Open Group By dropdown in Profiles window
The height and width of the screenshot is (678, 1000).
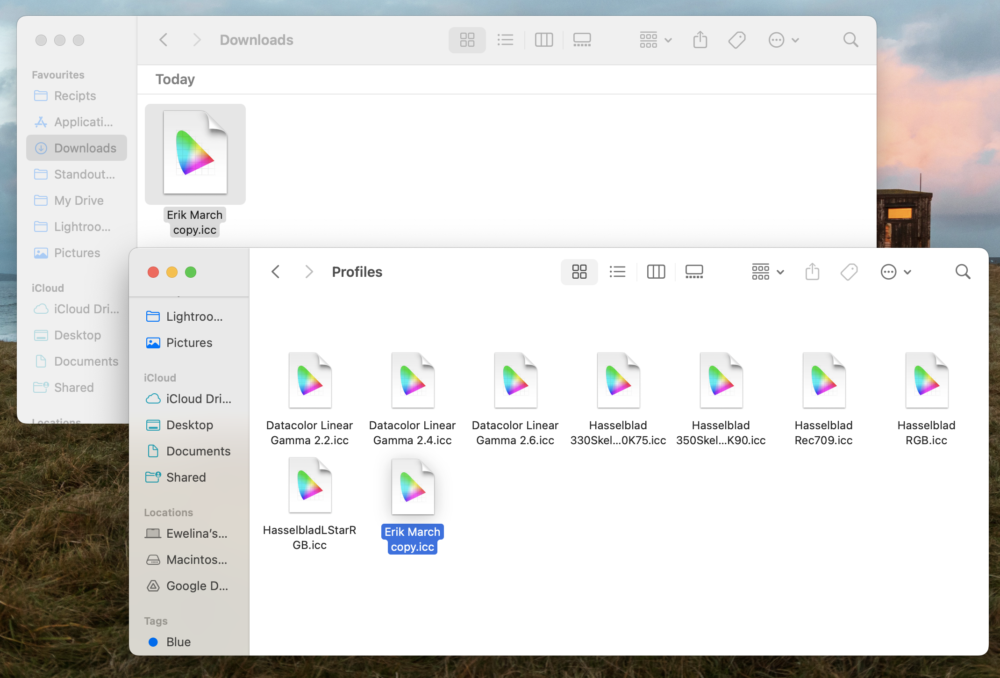click(768, 272)
